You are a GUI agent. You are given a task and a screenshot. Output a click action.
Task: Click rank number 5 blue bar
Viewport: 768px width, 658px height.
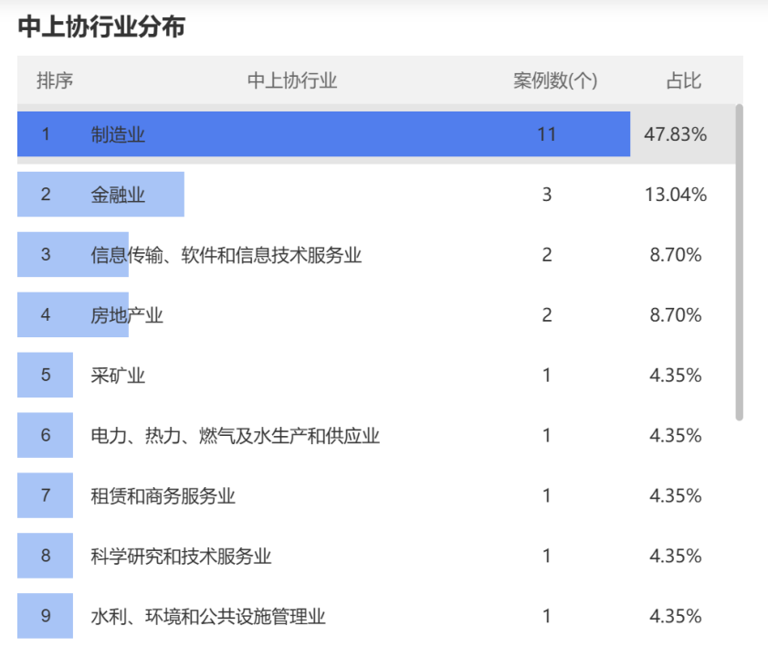pyautogui.click(x=45, y=375)
